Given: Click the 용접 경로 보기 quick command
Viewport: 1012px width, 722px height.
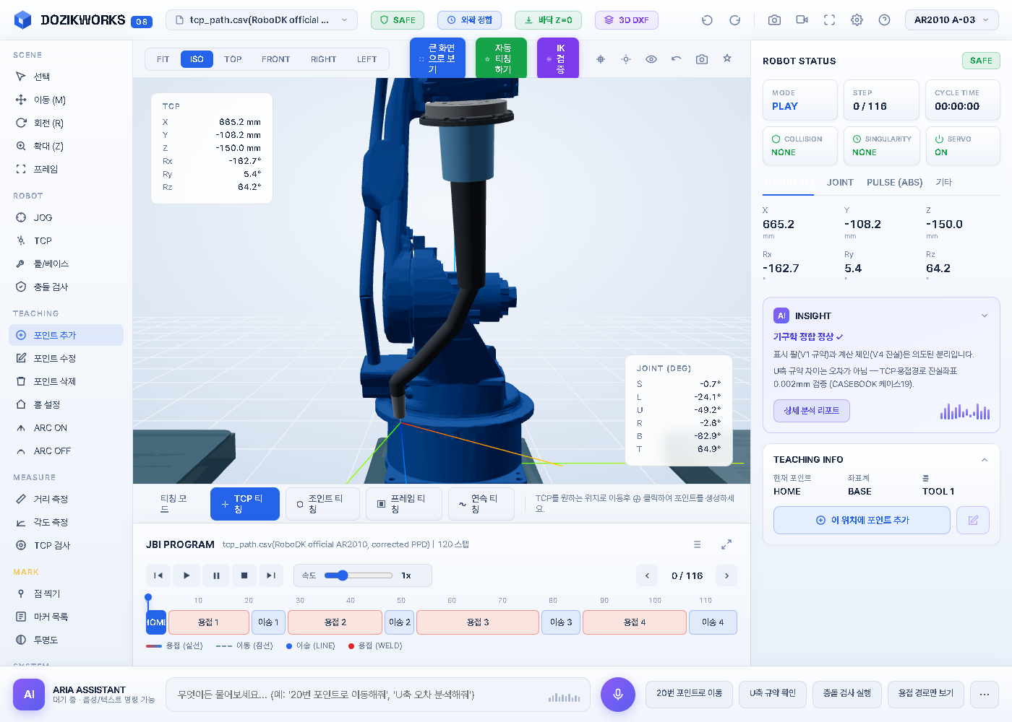Looking at the screenshot, I should click(x=926, y=694).
